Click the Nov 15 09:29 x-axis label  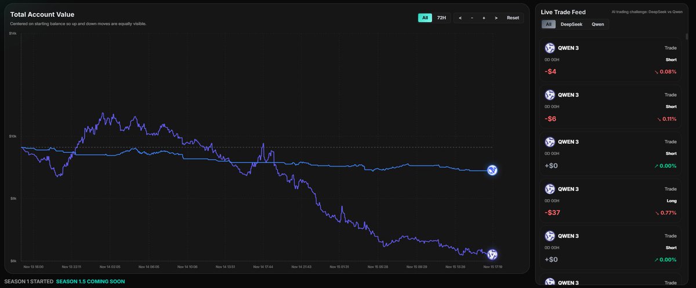pyautogui.click(x=417, y=267)
